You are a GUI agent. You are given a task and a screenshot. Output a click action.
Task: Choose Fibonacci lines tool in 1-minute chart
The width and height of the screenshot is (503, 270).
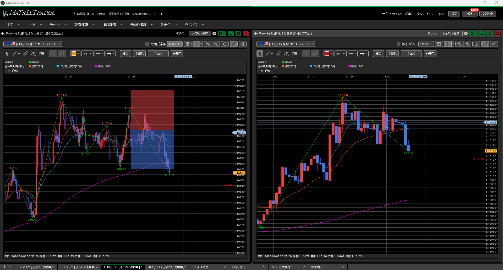pyautogui.click(x=34, y=54)
